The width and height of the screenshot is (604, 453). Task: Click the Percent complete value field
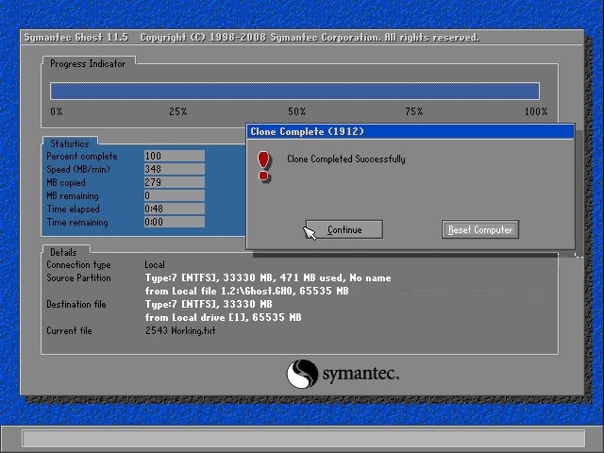pyautogui.click(x=174, y=157)
